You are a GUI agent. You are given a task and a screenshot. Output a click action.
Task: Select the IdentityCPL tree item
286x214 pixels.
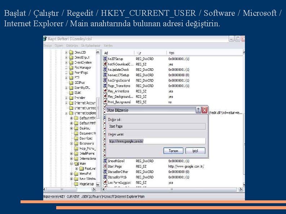tap(82, 88)
